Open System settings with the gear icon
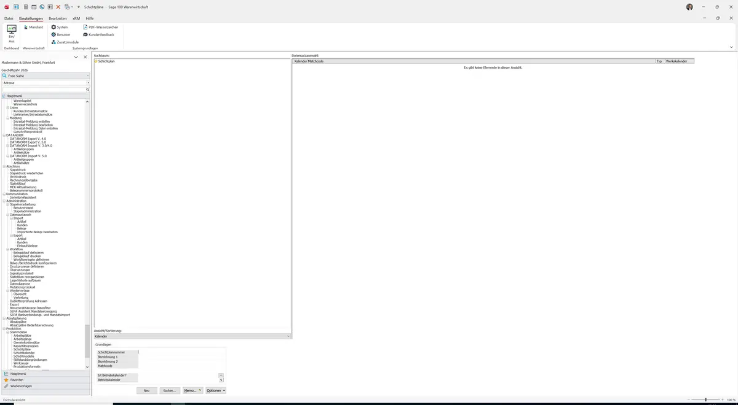The width and height of the screenshot is (738, 405). coord(60,27)
